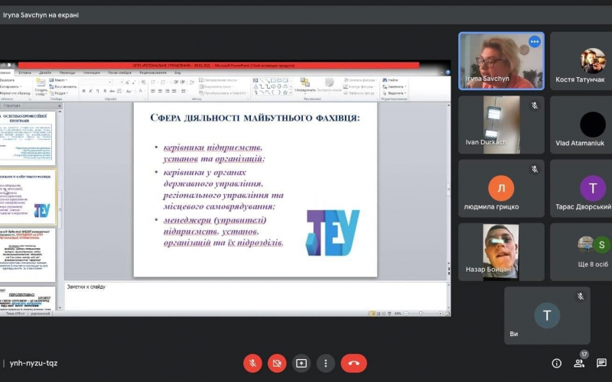612x382 pixels.
Task: Select rectangle shape in shapes gallery
Action: (273, 80)
